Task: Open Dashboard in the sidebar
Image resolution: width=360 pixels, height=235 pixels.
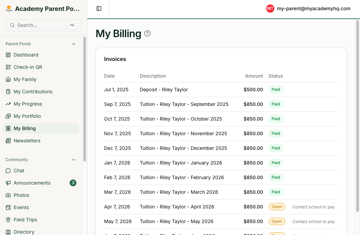Action: [41, 55]
